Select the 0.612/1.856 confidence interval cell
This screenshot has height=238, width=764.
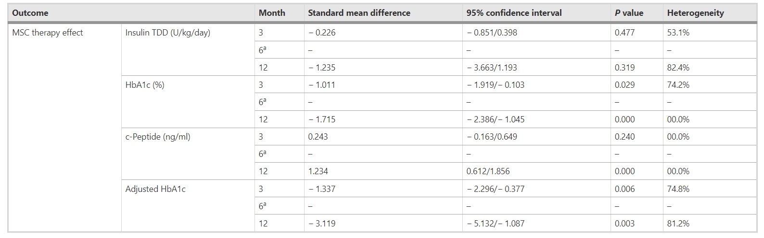coord(488,171)
